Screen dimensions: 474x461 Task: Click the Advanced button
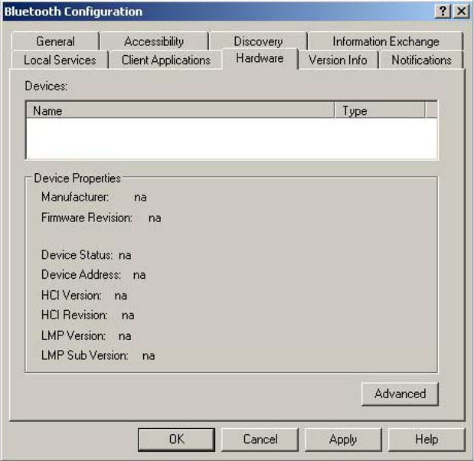point(400,394)
